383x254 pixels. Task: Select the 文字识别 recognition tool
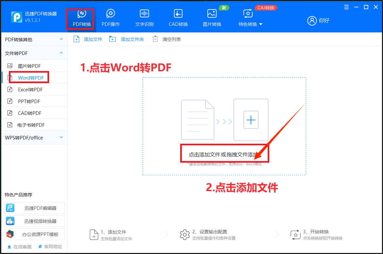[x=144, y=17]
